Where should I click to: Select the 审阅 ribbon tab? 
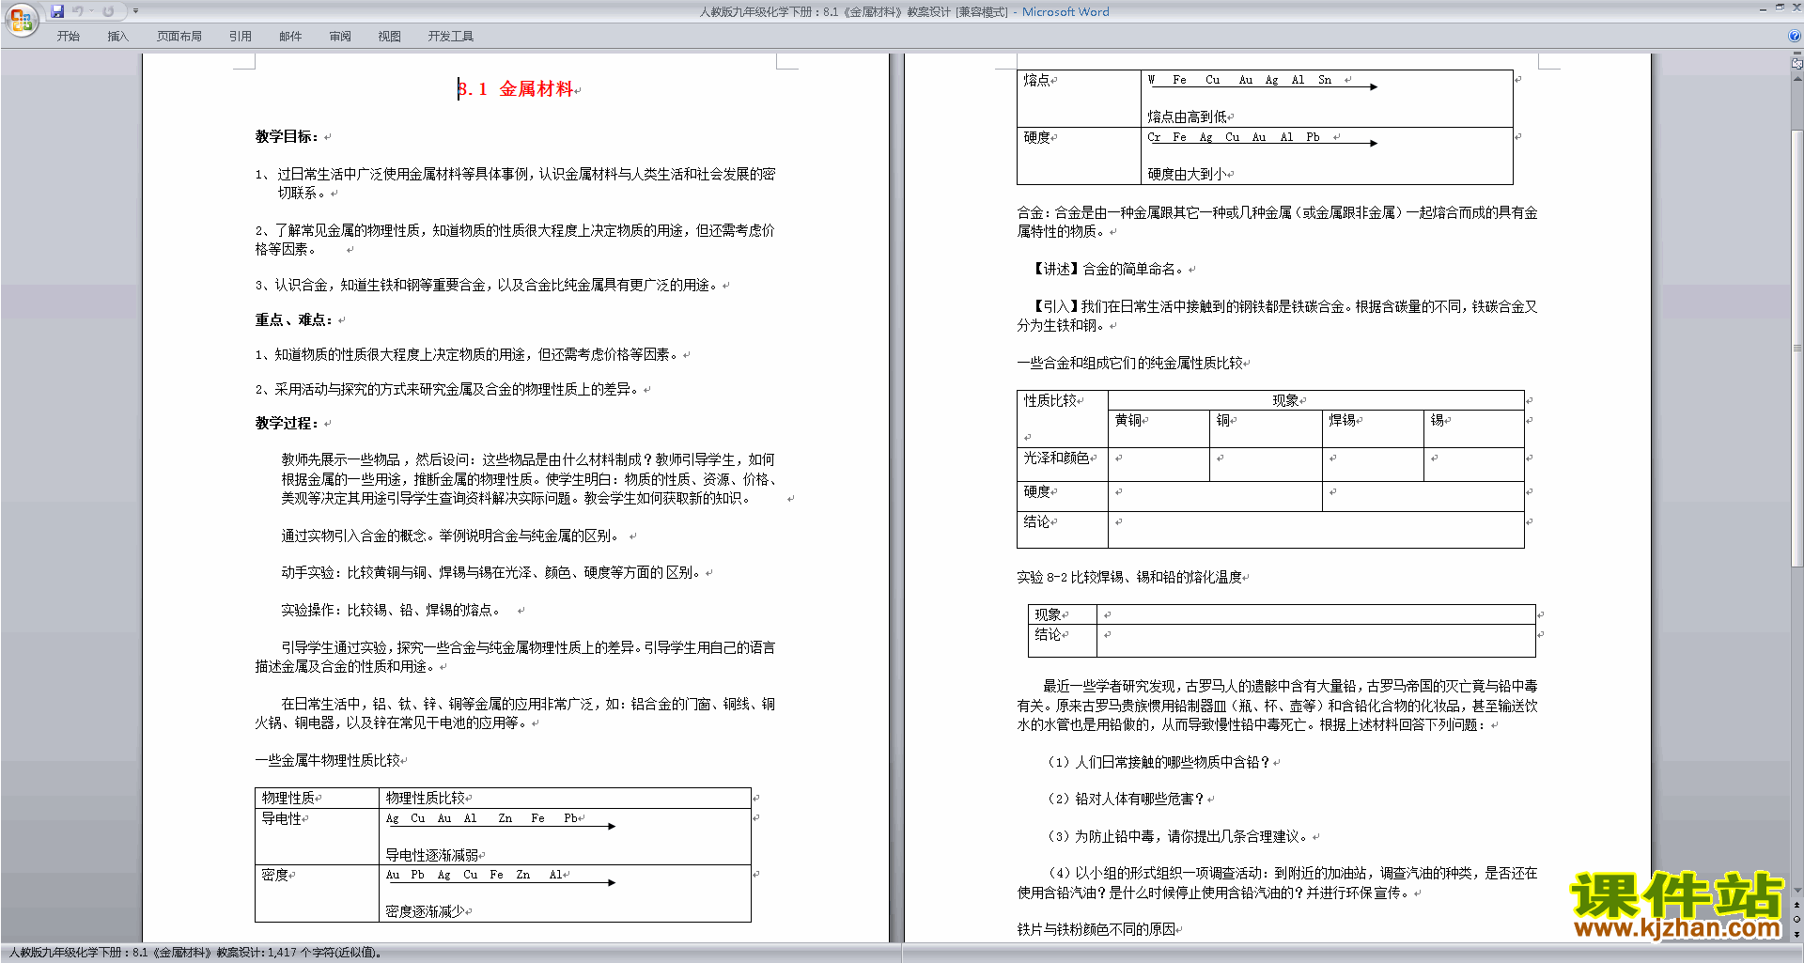coord(340,37)
